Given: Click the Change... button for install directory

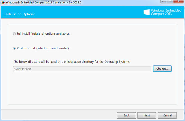Looking at the screenshot, I should click(162, 69).
